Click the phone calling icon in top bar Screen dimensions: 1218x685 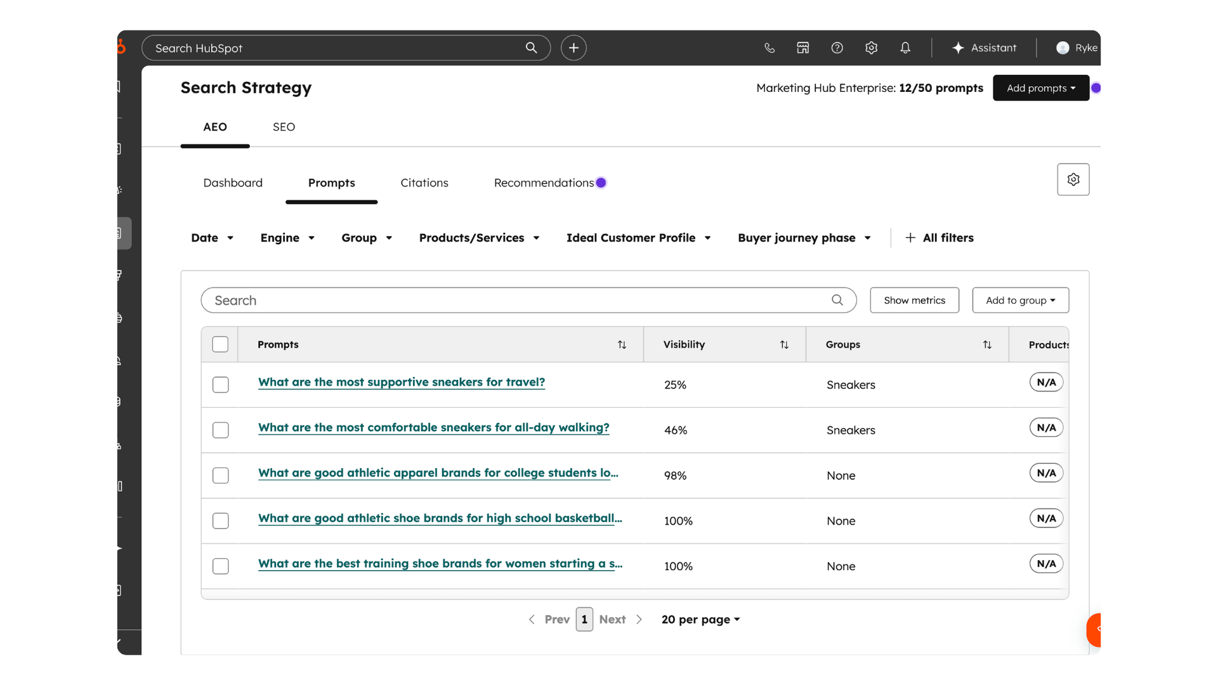(769, 48)
